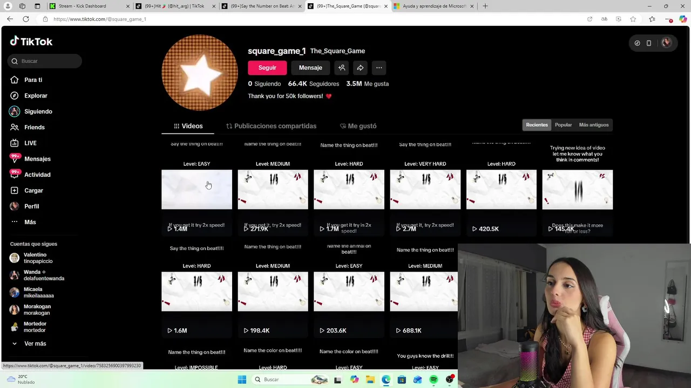This screenshot has width=691, height=388.
Task: Sort videos by Recientes
Action: tap(537, 125)
